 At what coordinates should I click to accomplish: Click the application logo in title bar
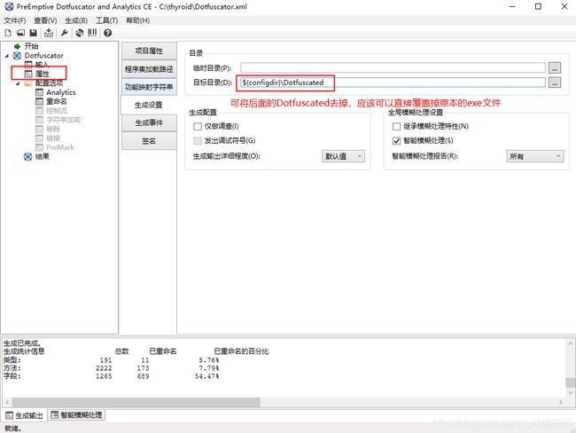pos(9,6)
